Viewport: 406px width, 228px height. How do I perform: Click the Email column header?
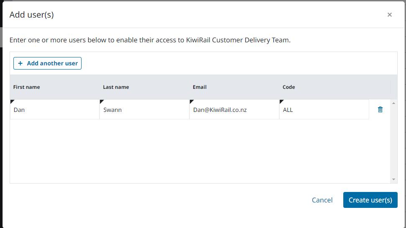coord(199,87)
